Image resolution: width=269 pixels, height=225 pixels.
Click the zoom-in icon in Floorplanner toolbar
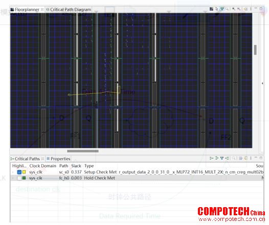pyautogui.click(x=234, y=9)
